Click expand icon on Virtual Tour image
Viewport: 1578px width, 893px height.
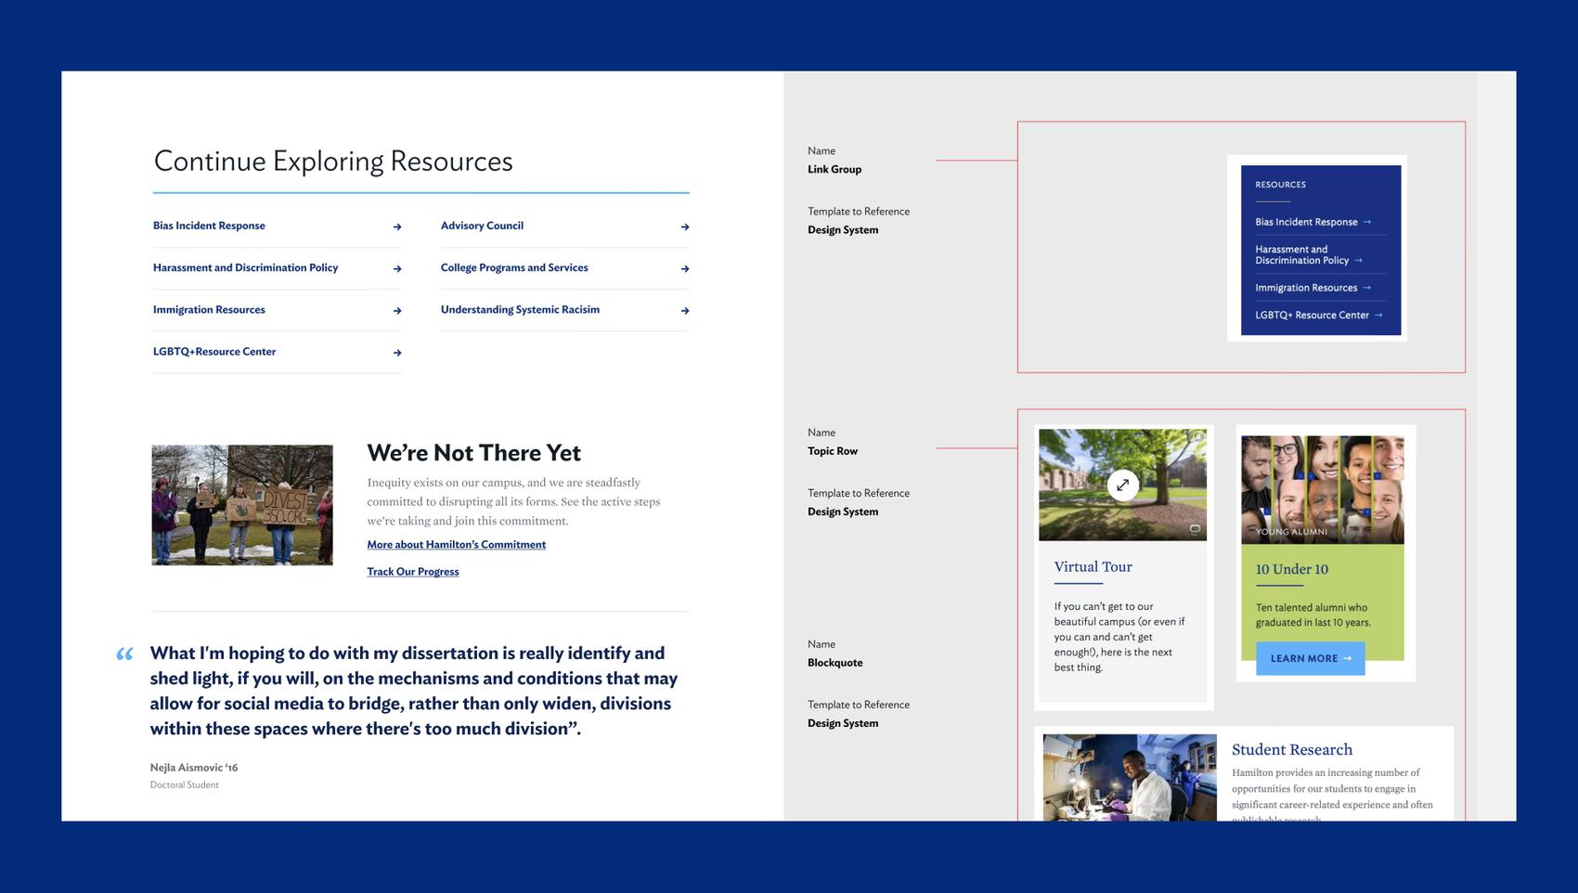(x=1122, y=485)
